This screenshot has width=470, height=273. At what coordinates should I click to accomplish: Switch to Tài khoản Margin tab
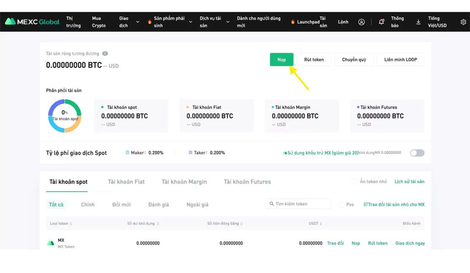(x=184, y=182)
